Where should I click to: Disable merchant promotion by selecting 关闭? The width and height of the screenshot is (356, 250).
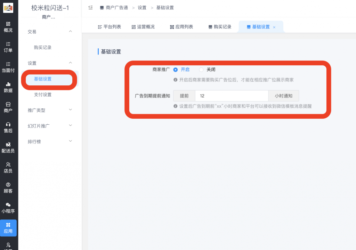coord(201,69)
